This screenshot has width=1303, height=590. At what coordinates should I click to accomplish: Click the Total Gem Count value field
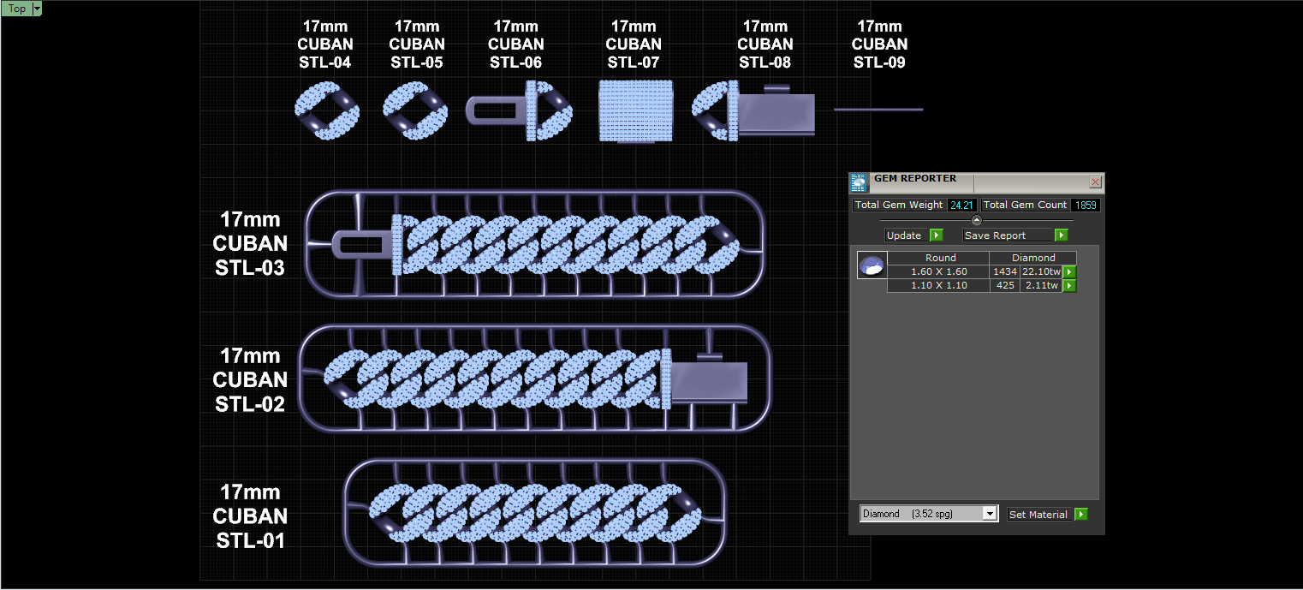tap(1086, 206)
